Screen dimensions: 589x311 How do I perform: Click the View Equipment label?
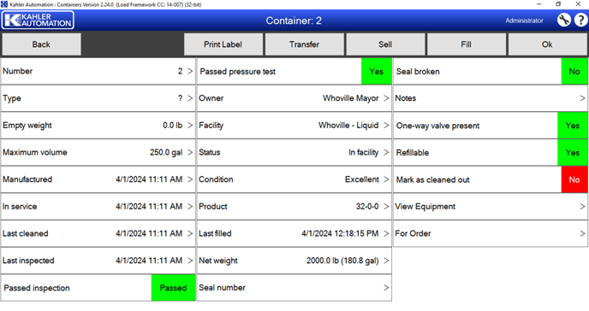[x=425, y=207]
